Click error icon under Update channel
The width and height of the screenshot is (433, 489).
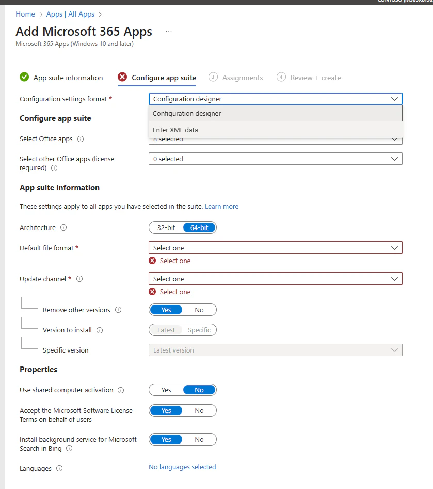pyautogui.click(x=152, y=292)
